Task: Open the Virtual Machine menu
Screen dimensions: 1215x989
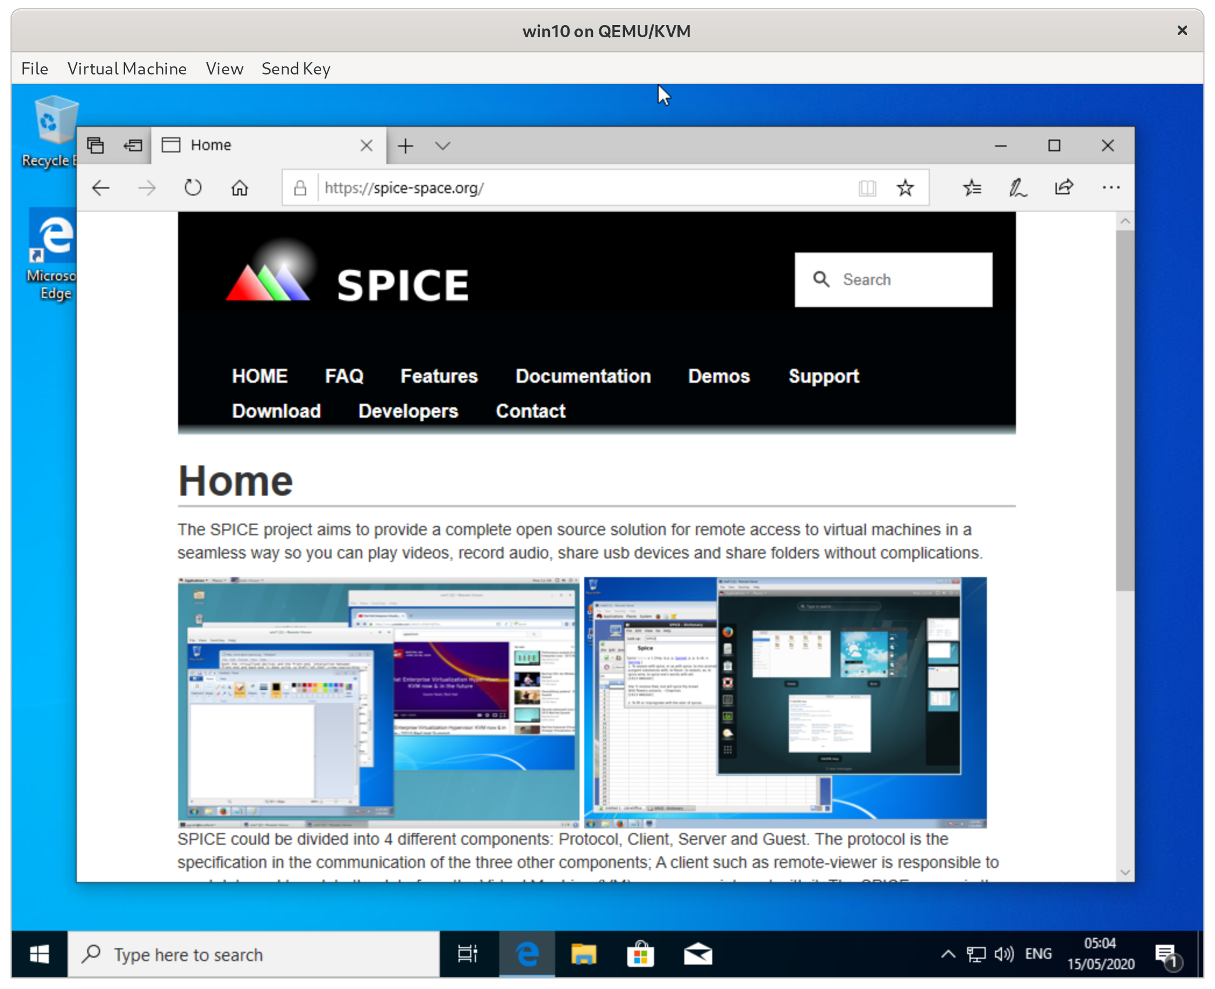Action: tap(127, 68)
